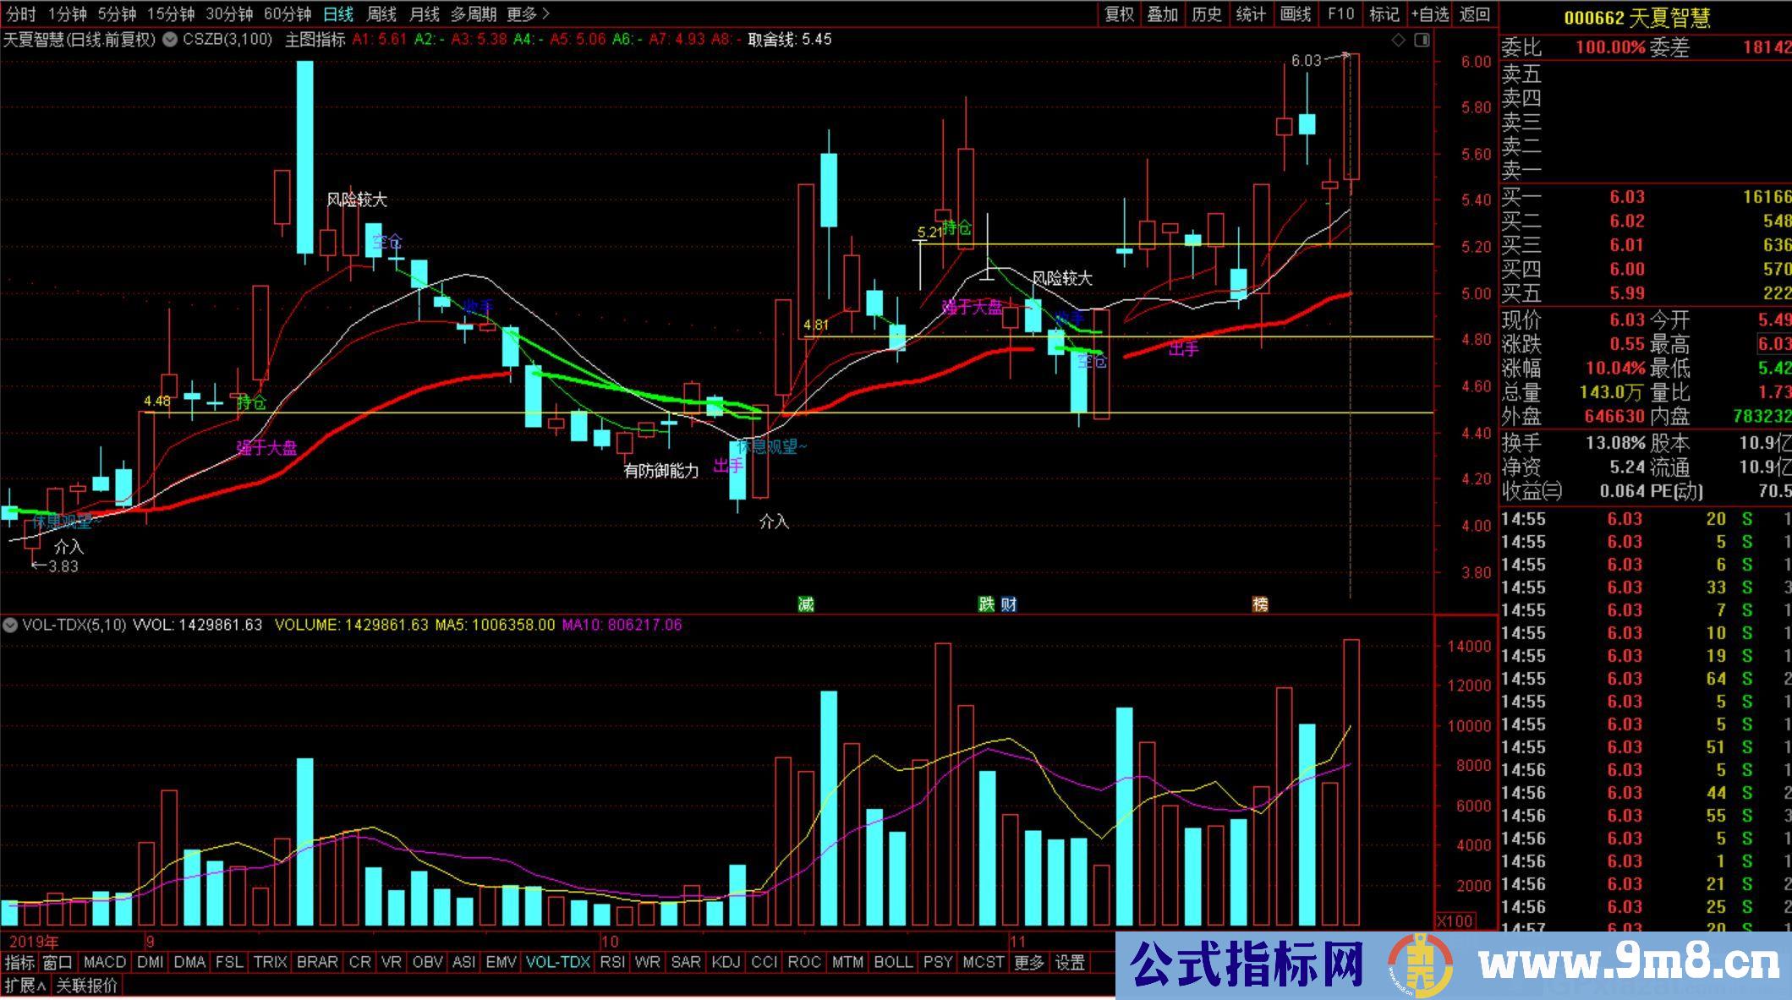Switch the sub-chart to the KDJ indicator
Viewport: 1792px width, 1000px height.
[x=726, y=962]
